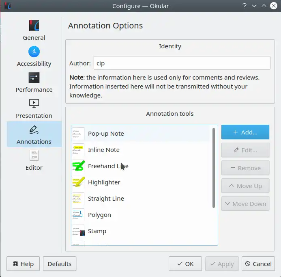Select the Stamp list entry
This screenshot has height=277, width=281.
(140, 231)
